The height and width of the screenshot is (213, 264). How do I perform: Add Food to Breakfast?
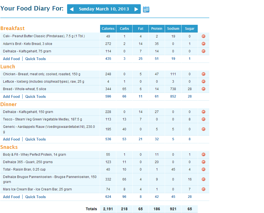(11, 59)
